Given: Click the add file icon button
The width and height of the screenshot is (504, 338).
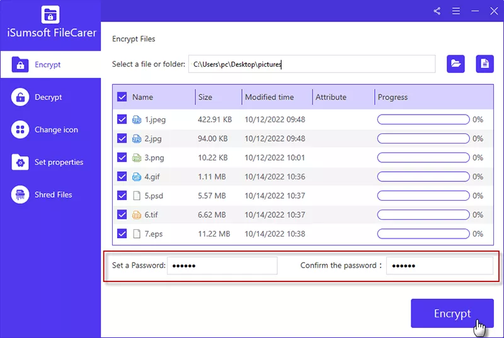Looking at the screenshot, I should [484, 64].
